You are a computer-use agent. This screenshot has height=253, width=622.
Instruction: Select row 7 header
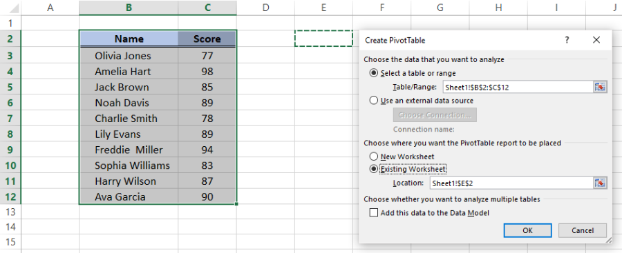[10, 119]
